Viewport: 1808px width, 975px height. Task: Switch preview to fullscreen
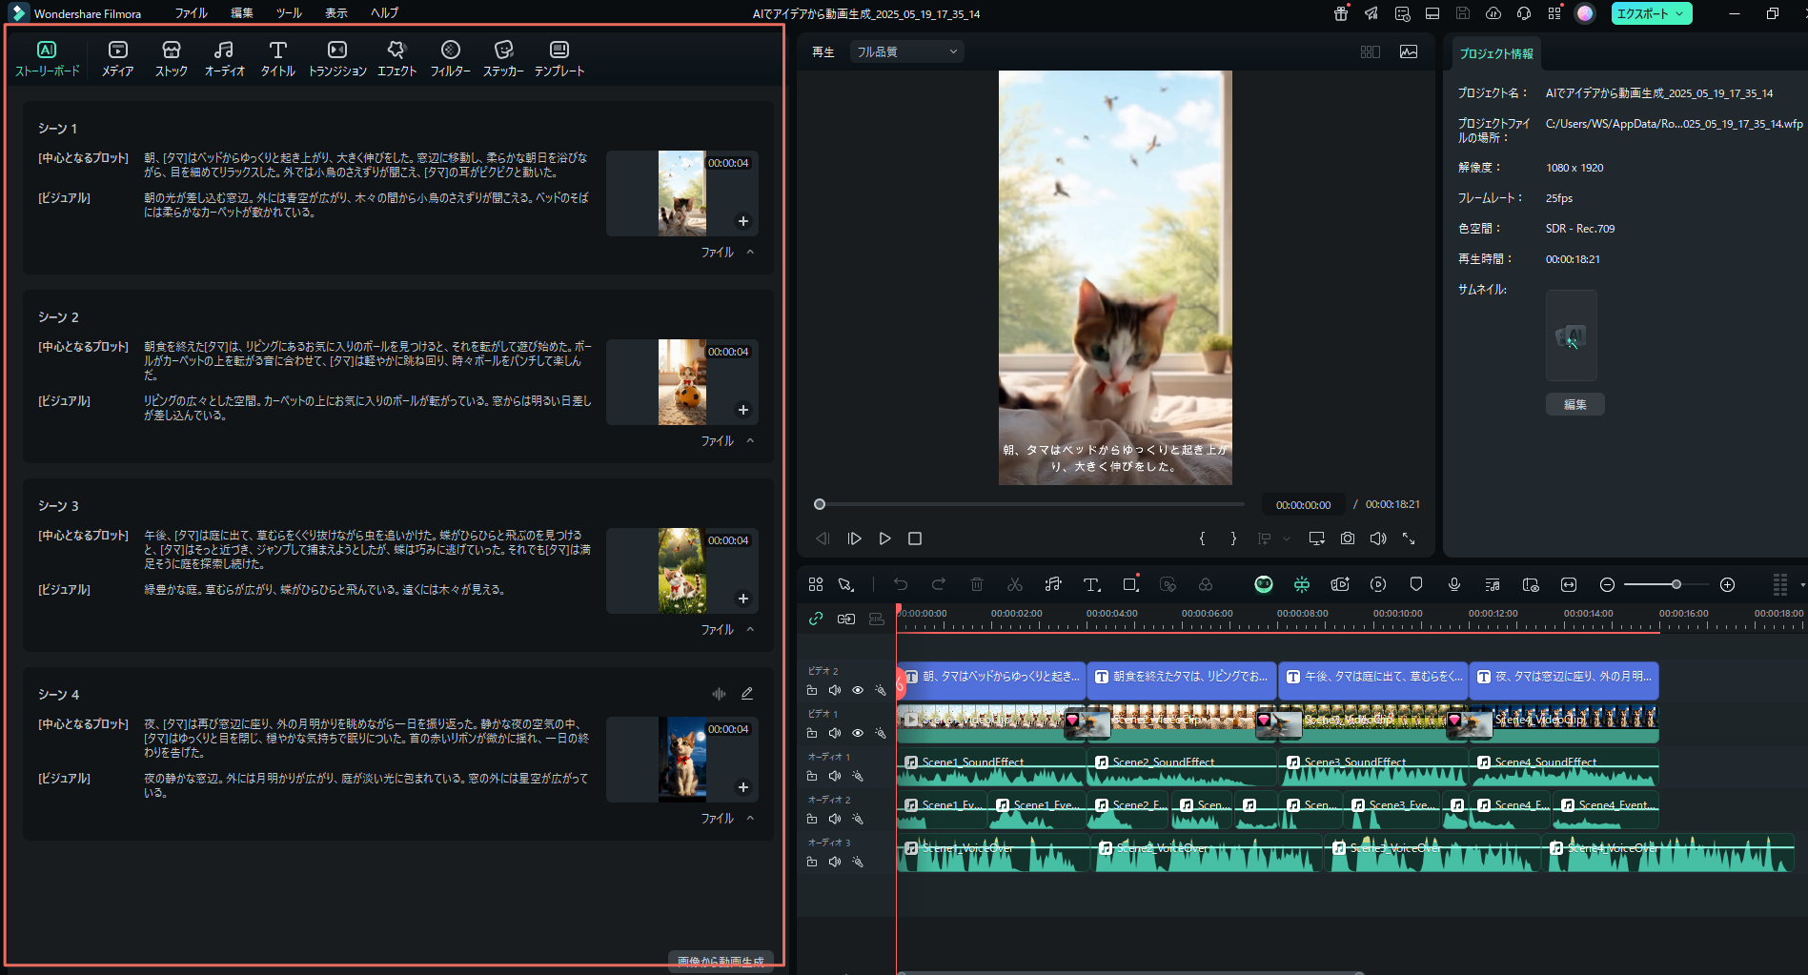click(1409, 538)
